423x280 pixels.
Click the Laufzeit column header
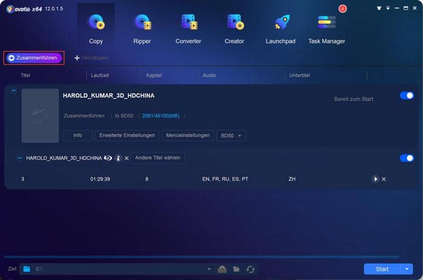pyautogui.click(x=100, y=75)
